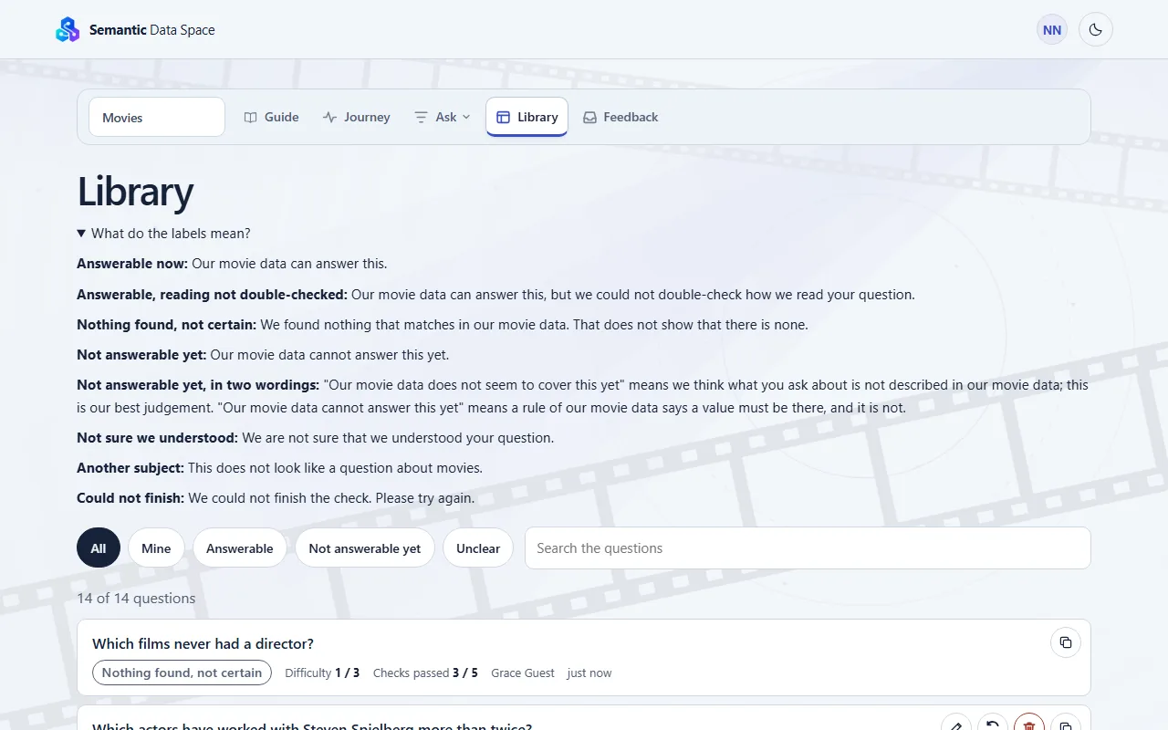
Task: Filter by Unclear questions
Action: tap(478, 548)
